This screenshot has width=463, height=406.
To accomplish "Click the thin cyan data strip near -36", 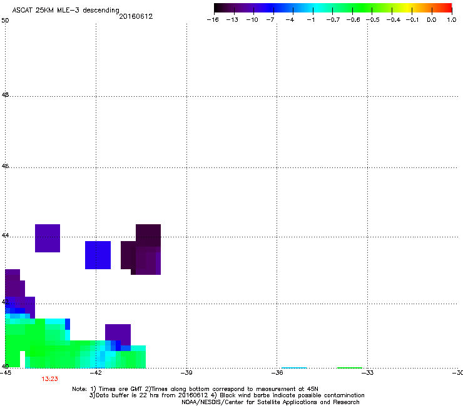I will pyautogui.click(x=294, y=368).
